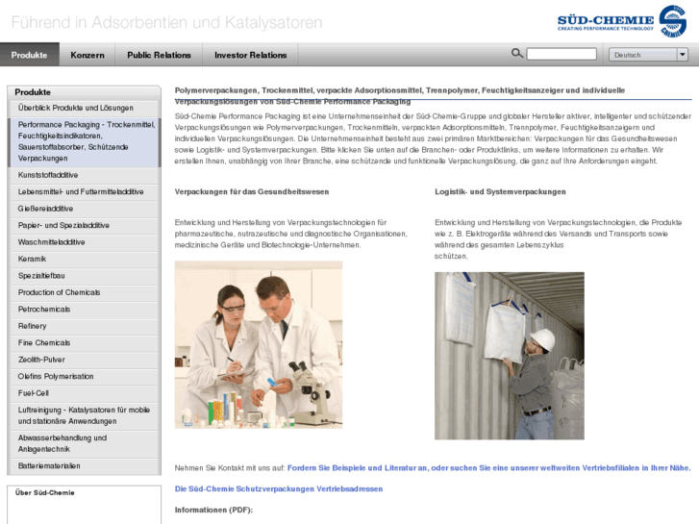Select Performance Packaging sidebar entry
Image resolution: width=699 pixels, height=524 pixels.
pos(85,141)
